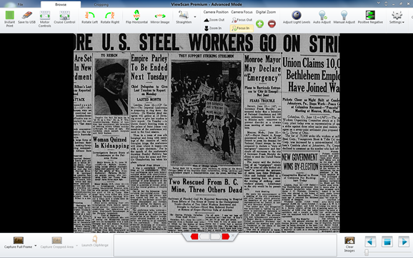Screen dimensions: 413x258
Task: Save the scan to USB
Action: point(26,18)
